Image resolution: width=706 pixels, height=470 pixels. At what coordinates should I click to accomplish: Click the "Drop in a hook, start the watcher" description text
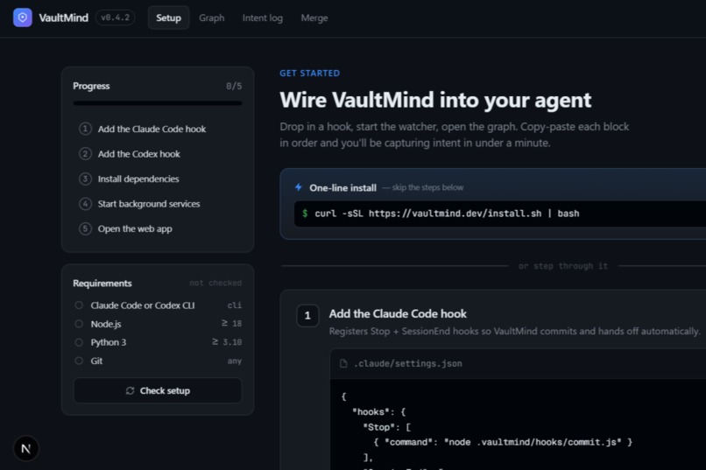(455, 135)
